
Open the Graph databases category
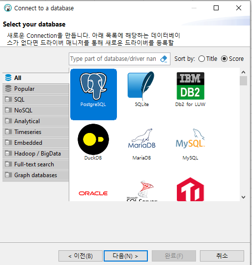[36, 175]
